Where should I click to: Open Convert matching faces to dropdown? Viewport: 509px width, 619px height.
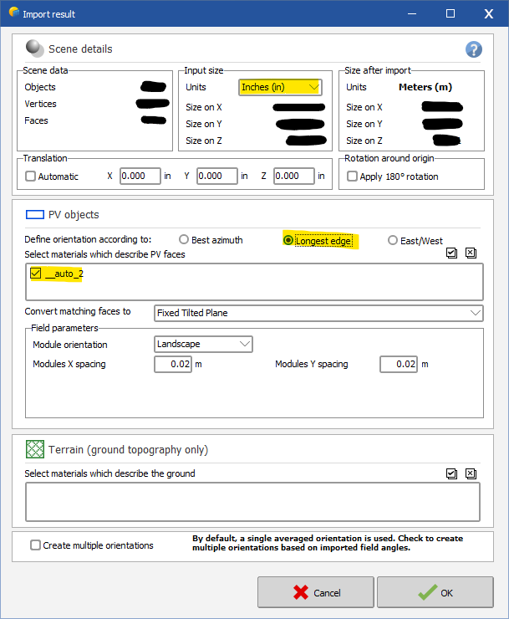click(318, 313)
